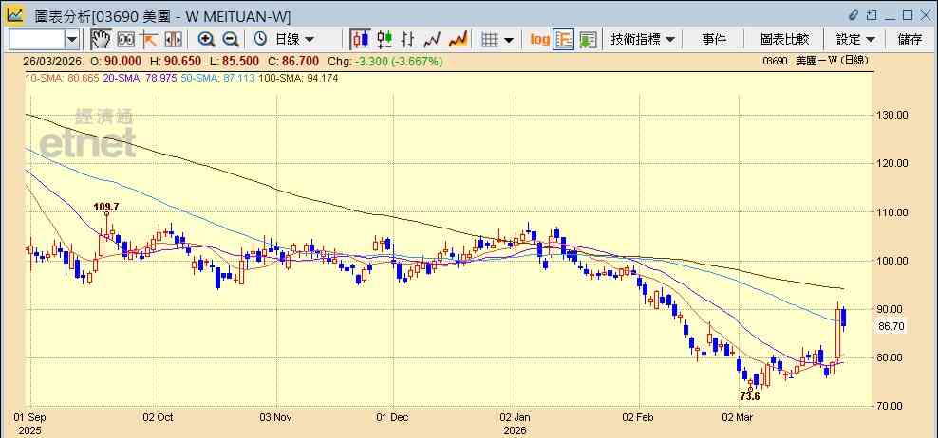Open the 日線 period dropdown
938x438 pixels.
point(294,40)
